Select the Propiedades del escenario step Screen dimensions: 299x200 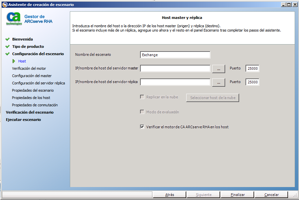(x=33, y=90)
